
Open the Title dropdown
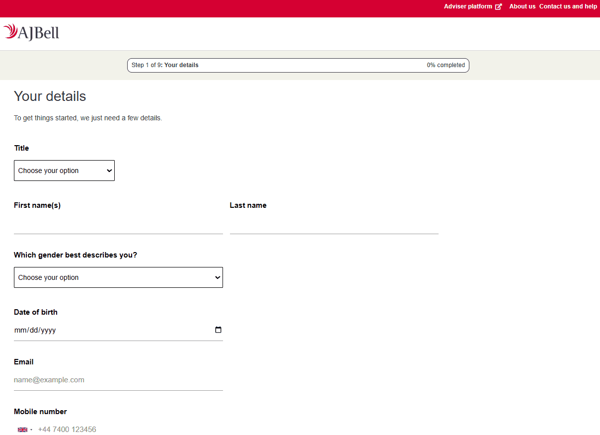pyautogui.click(x=64, y=171)
